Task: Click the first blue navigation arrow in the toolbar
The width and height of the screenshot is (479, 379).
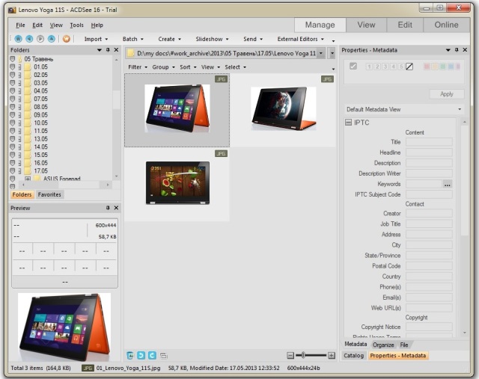Action: (x=19, y=39)
